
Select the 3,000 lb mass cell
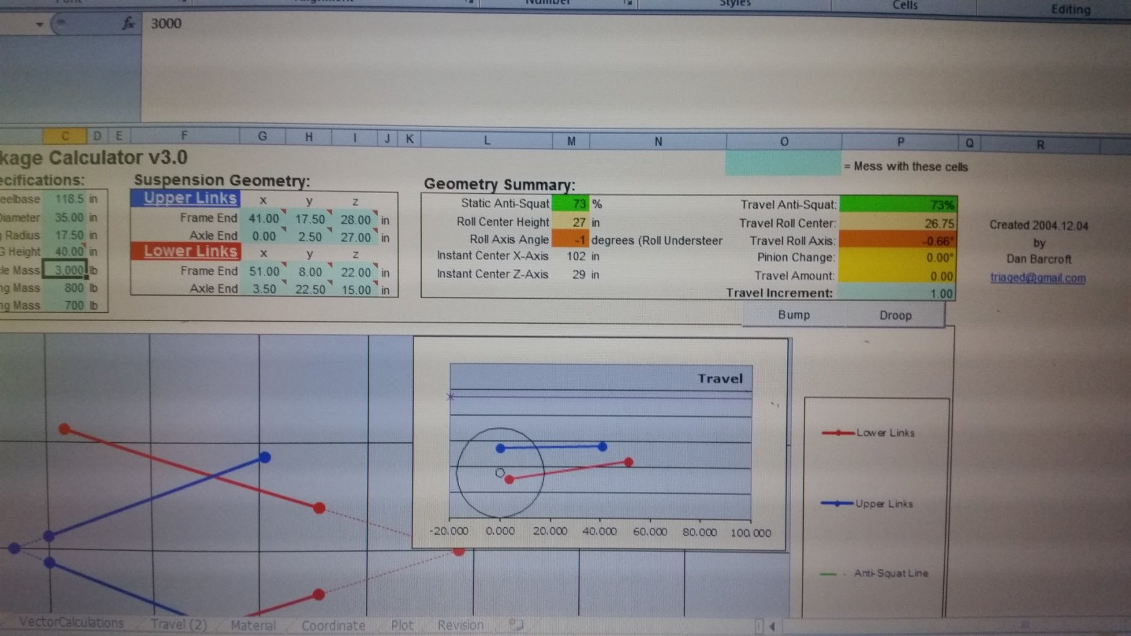pyautogui.click(x=66, y=270)
